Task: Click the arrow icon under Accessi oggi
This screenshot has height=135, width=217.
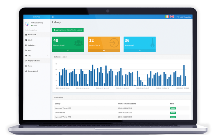Action: click(x=139, y=50)
